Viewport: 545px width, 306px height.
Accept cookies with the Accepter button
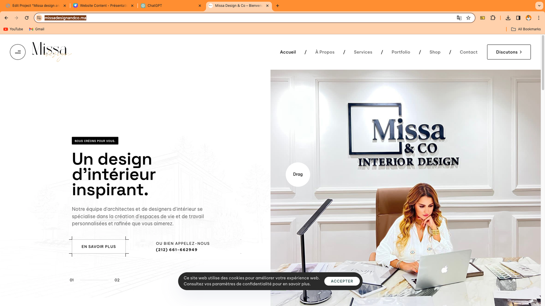342,281
